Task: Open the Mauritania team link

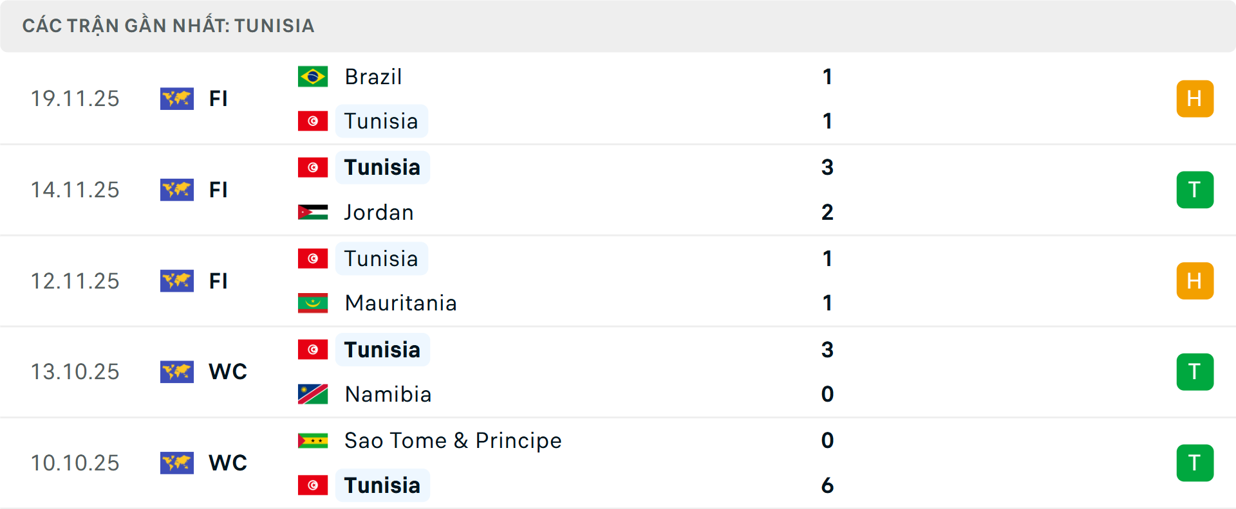Action: pyautogui.click(x=400, y=303)
